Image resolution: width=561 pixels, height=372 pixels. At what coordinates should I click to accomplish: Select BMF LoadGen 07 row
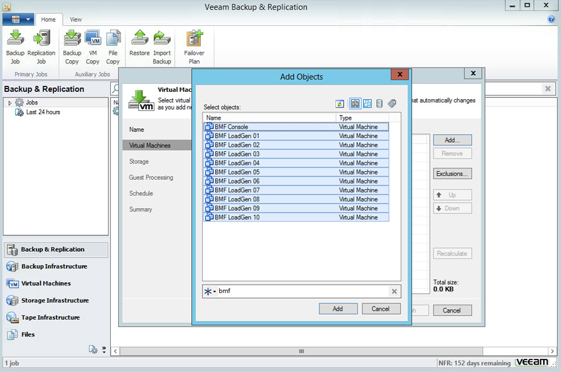[x=296, y=190]
